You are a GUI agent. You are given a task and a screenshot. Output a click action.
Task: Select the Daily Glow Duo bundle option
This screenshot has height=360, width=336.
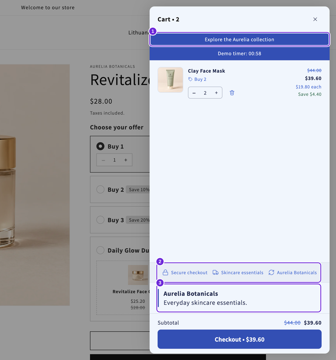click(100, 250)
